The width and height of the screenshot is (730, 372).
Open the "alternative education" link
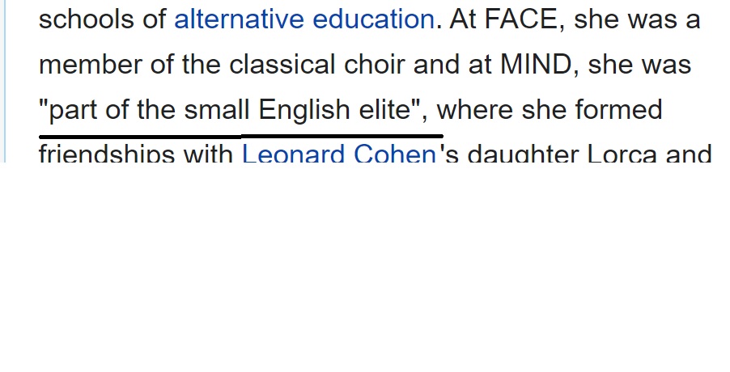(x=304, y=19)
